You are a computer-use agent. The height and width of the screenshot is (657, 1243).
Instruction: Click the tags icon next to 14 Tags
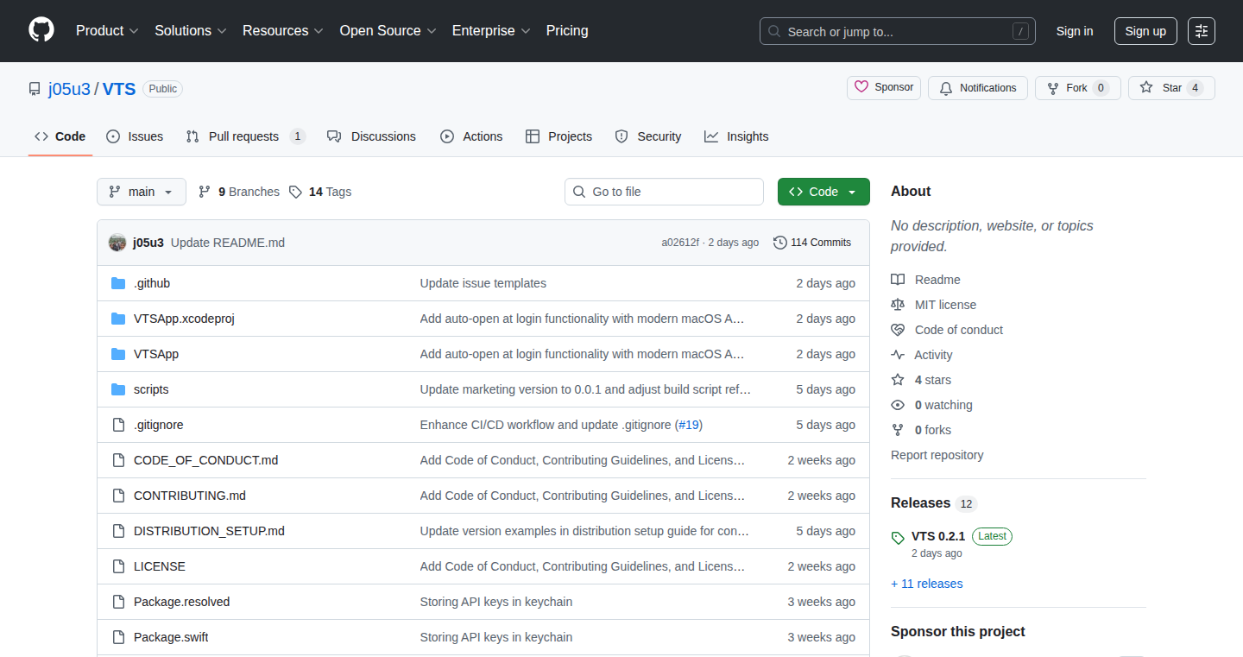click(295, 192)
